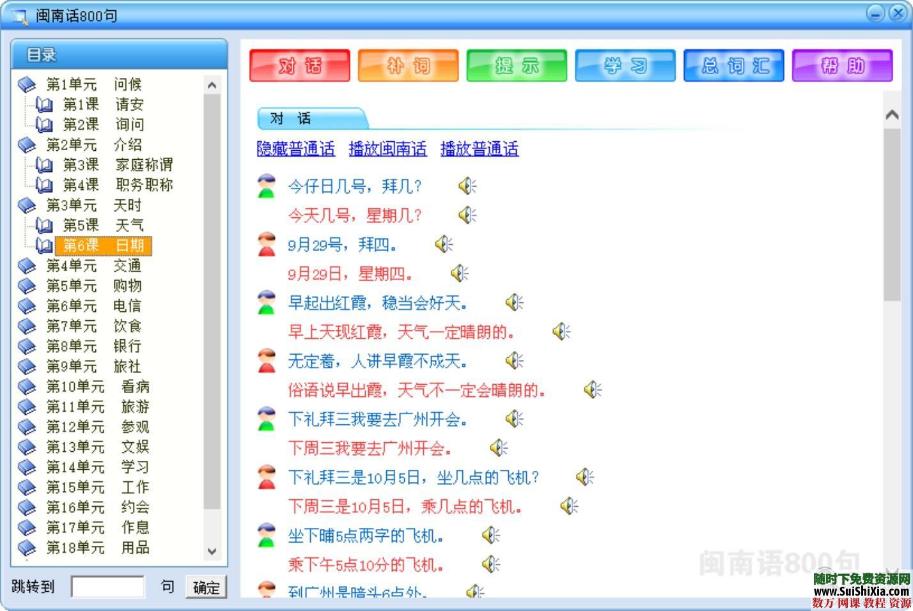Expand the 第4单元 交通 unit
Viewport: 913px width, 611px height.
(70, 266)
